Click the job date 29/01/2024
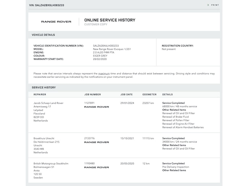This screenshot has height=186, width=248. point(127,103)
